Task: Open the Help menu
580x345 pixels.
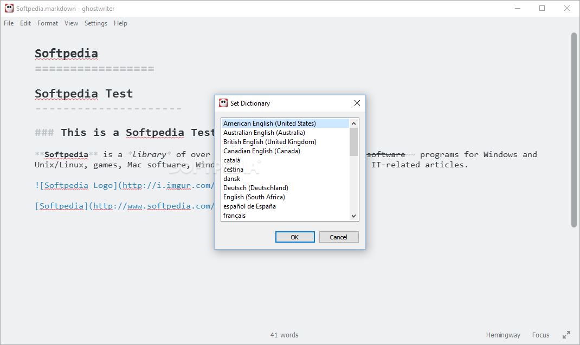Action: pyautogui.click(x=120, y=23)
